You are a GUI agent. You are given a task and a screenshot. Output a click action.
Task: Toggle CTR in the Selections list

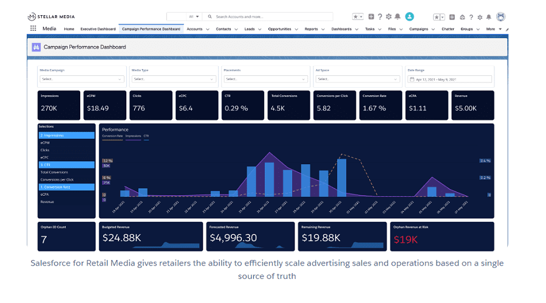(67, 165)
